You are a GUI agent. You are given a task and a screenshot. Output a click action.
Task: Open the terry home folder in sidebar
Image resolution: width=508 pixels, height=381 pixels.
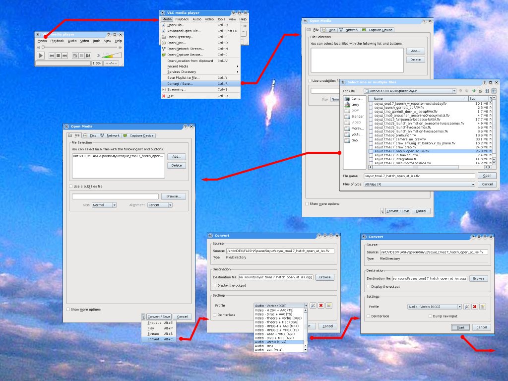pyautogui.click(x=352, y=105)
